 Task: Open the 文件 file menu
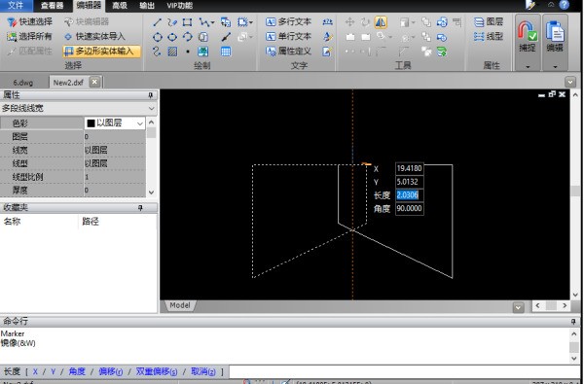[16, 5]
